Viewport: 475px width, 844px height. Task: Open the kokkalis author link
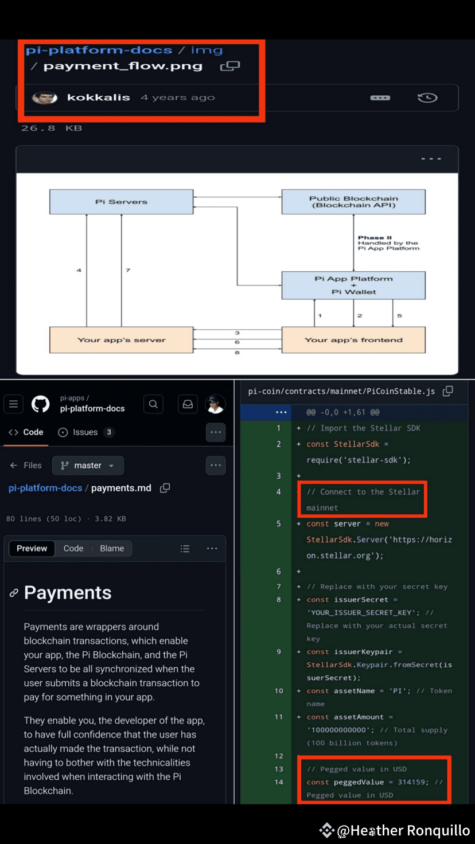click(99, 97)
